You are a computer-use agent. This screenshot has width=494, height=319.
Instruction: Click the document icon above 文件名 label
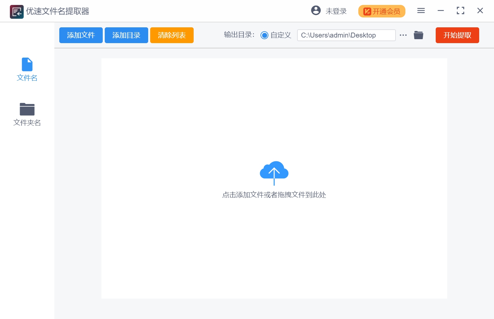27,64
